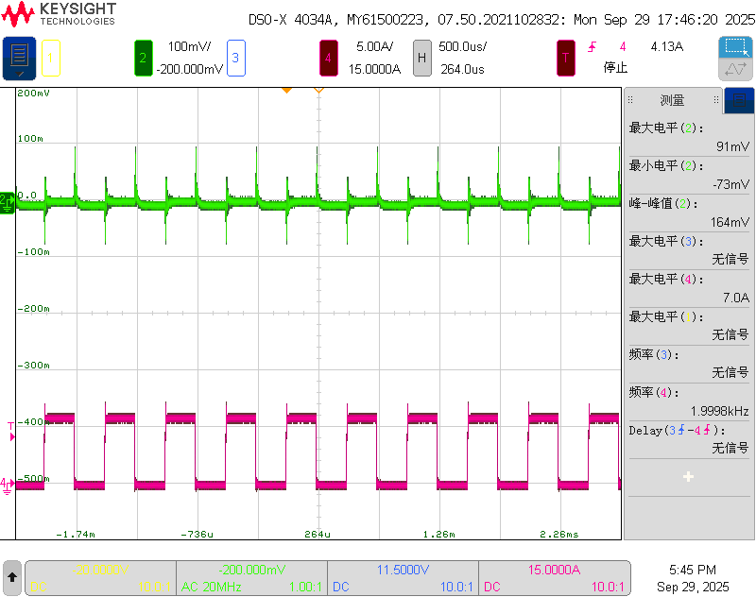Select the rising-edge trigger icon next to T
756x597 pixels.
(593, 45)
